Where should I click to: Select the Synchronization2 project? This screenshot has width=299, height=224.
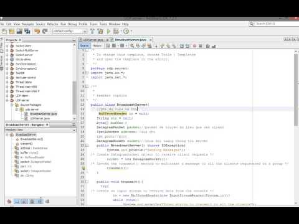click(26, 68)
